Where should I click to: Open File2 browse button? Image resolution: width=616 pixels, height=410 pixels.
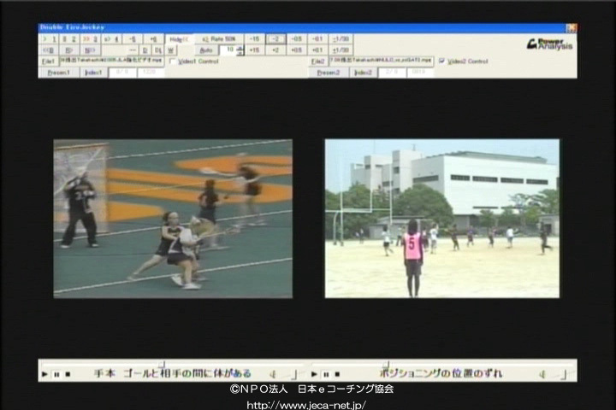[317, 61]
